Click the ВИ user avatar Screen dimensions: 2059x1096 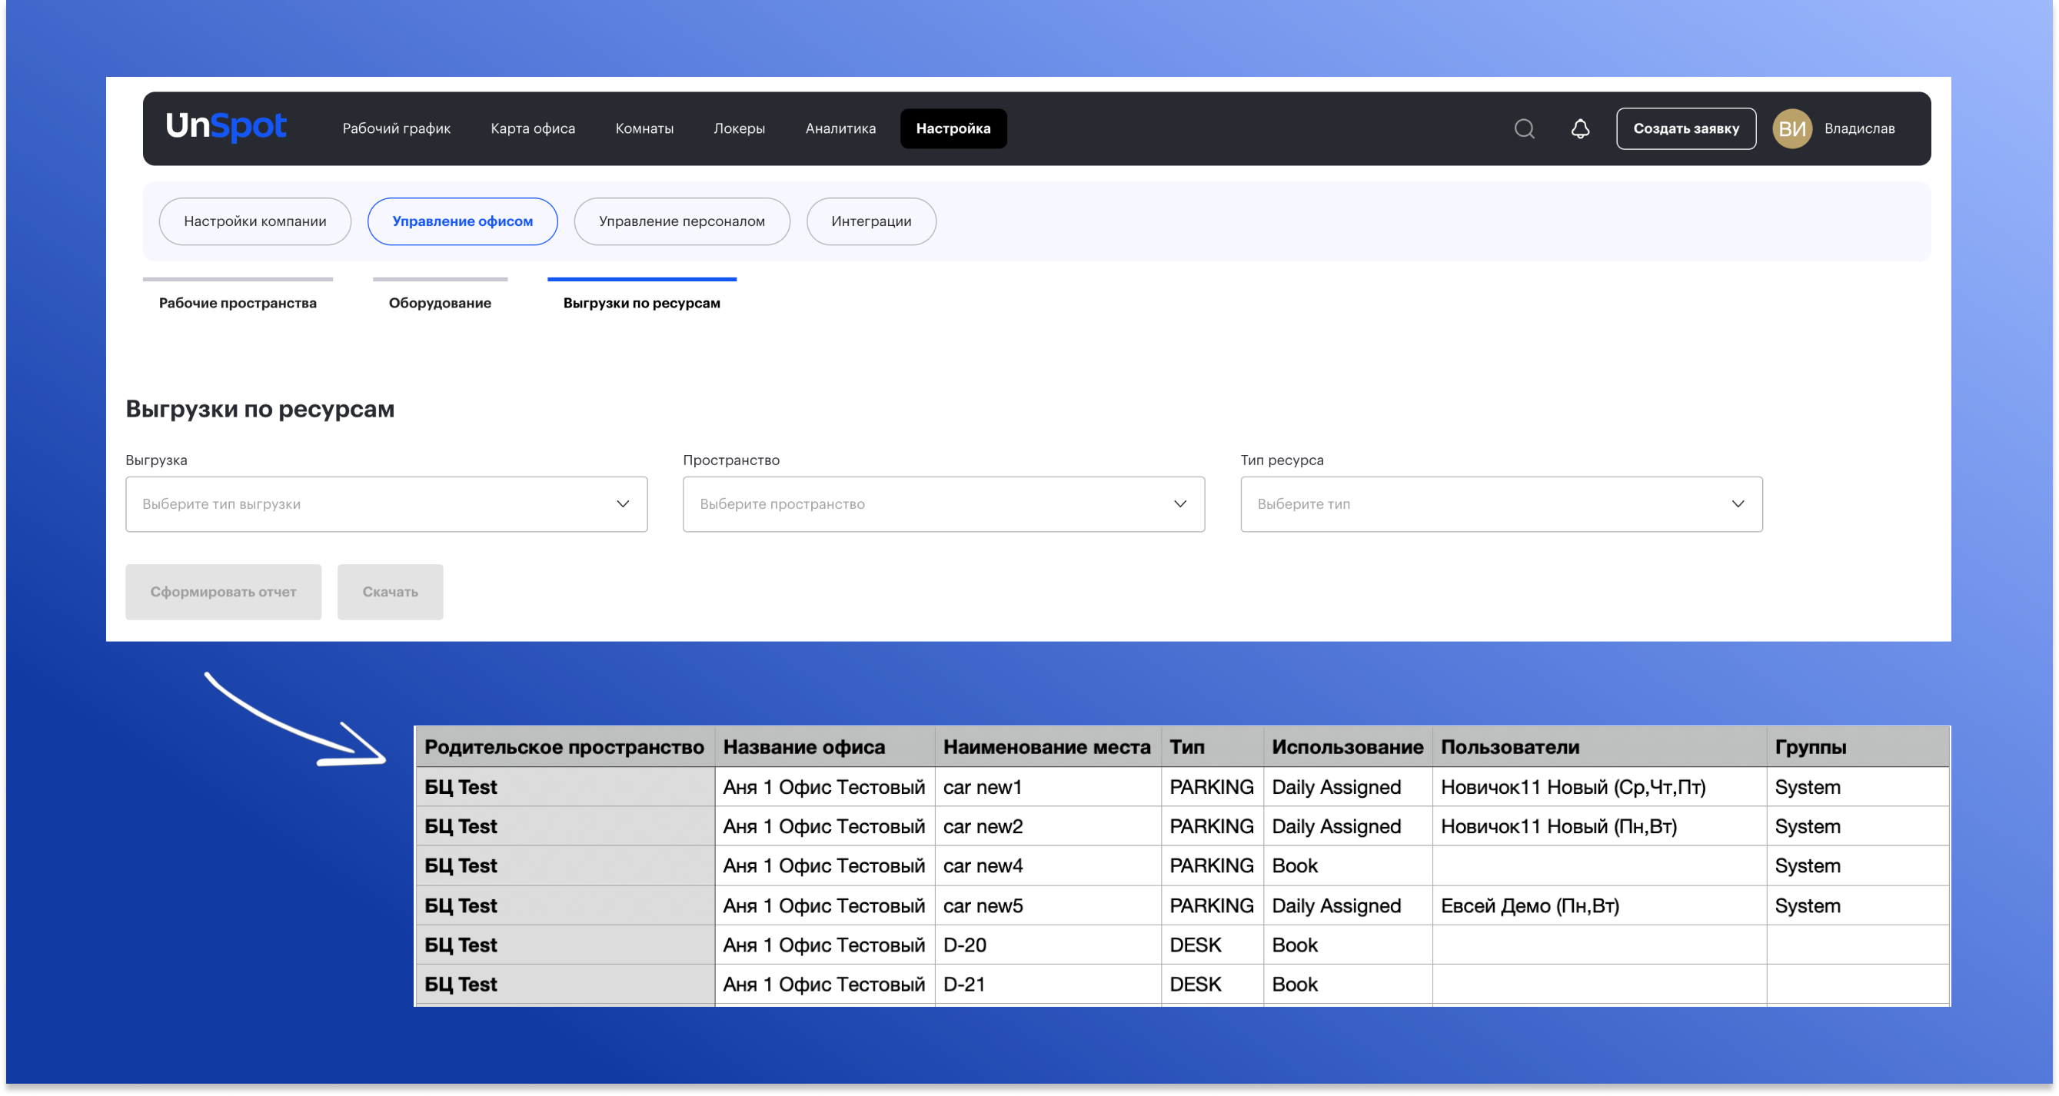pos(1791,128)
